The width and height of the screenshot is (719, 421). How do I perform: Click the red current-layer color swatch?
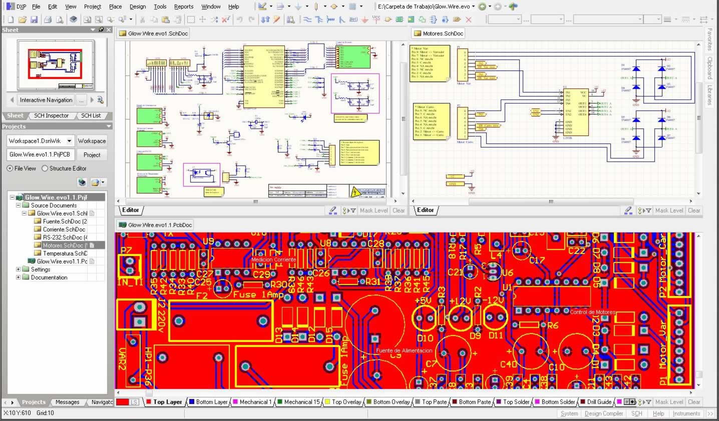click(x=122, y=402)
